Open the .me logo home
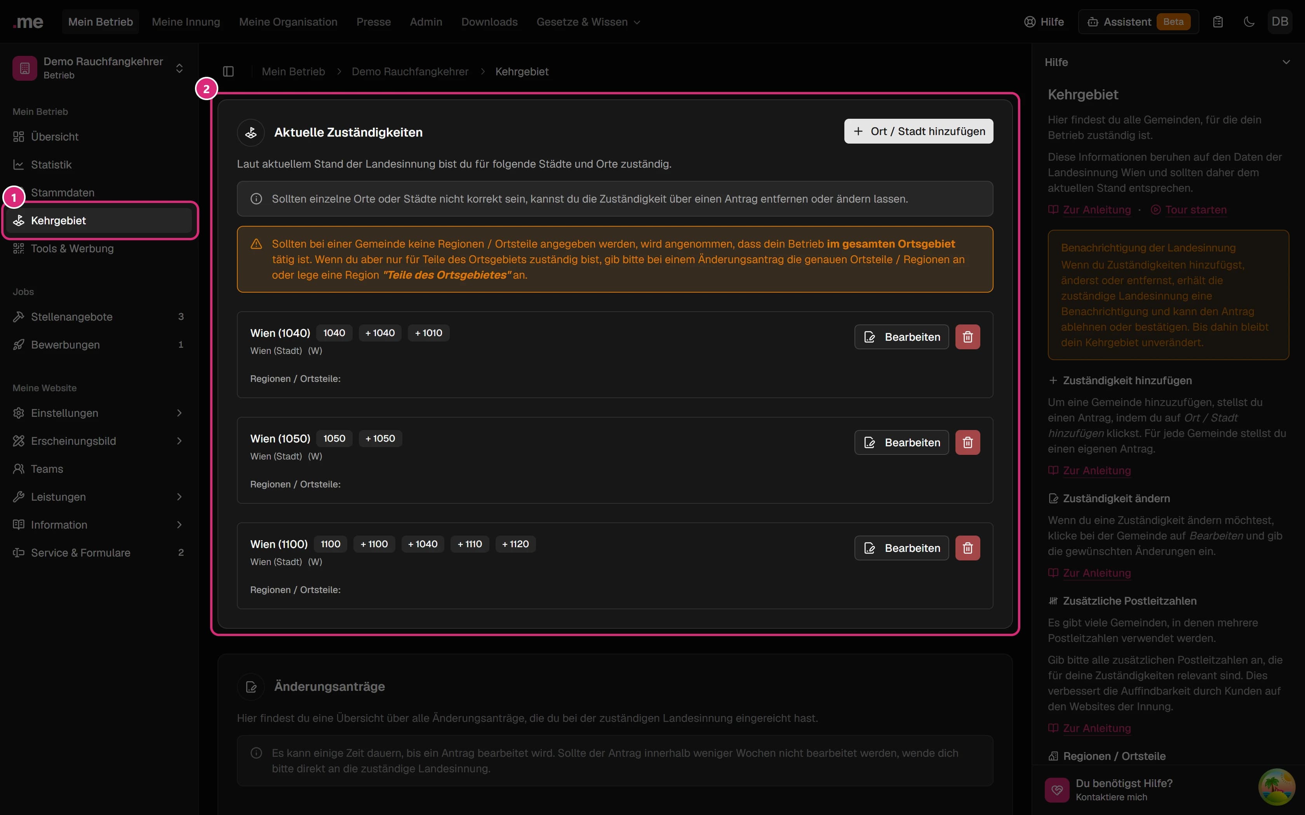 click(28, 22)
